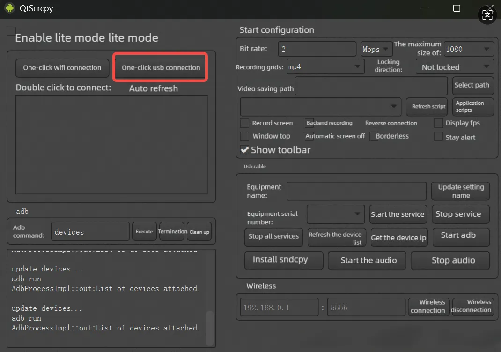The width and height of the screenshot is (501, 352).
Task: Tick the Stay alert checkbox
Action: tap(438, 137)
